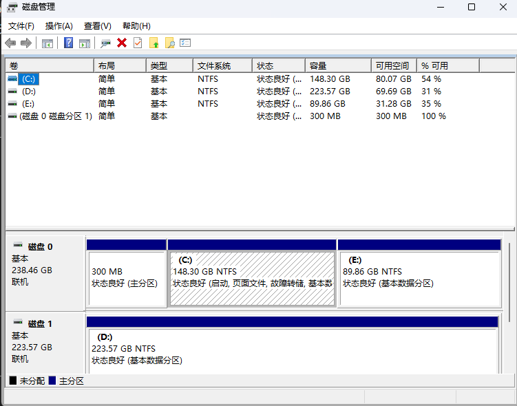Viewport: 517px width, 406px height.
Task: Click the 磁盘 0 disk icon
Action: pos(18,244)
